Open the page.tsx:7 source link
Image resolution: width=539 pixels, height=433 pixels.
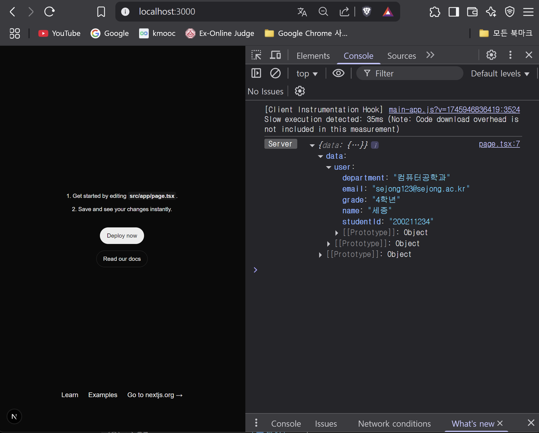tap(499, 144)
